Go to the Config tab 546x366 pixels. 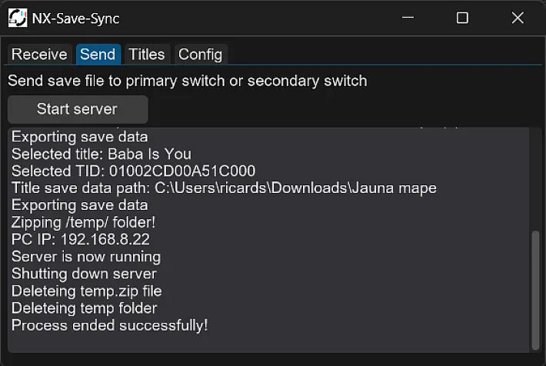point(200,55)
